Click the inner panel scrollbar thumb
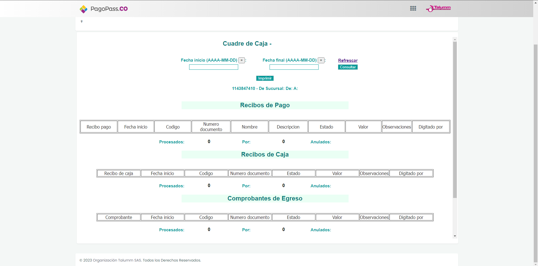This screenshot has height=266, width=538. pos(455,120)
